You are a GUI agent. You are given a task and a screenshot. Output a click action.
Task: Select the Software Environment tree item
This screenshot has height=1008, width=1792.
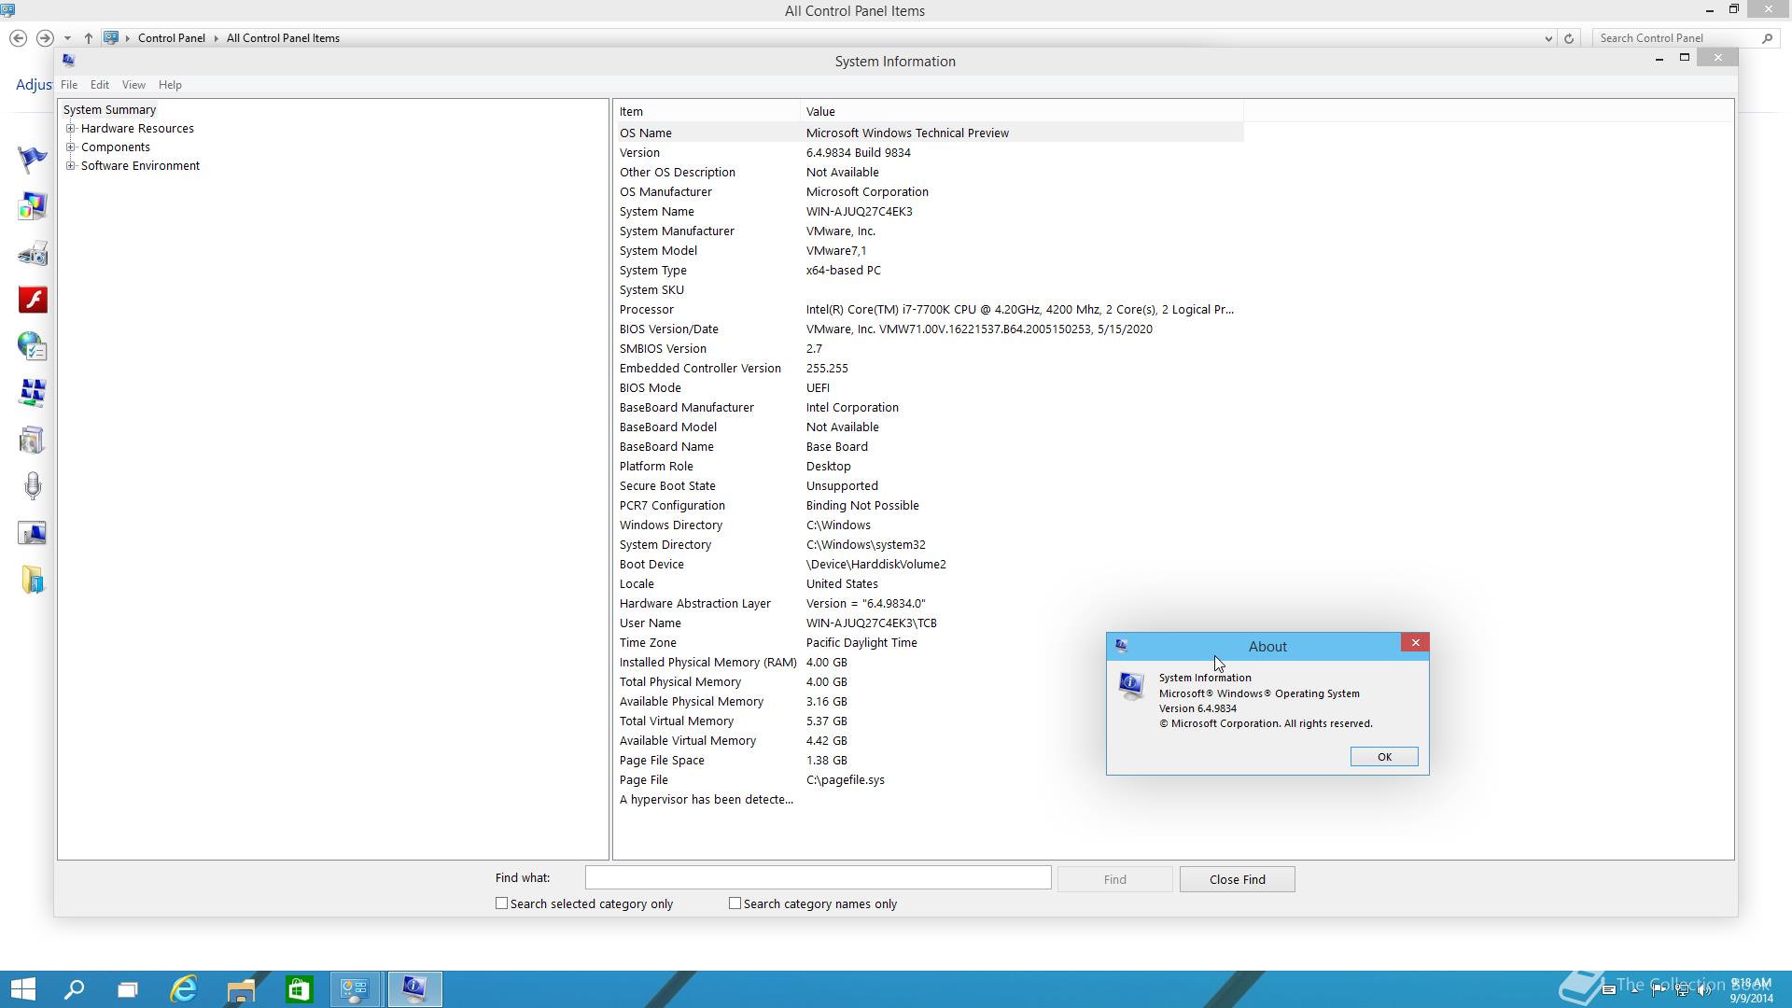click(140, 166)
